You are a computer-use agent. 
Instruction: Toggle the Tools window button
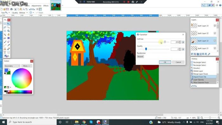tap(203, 5)
